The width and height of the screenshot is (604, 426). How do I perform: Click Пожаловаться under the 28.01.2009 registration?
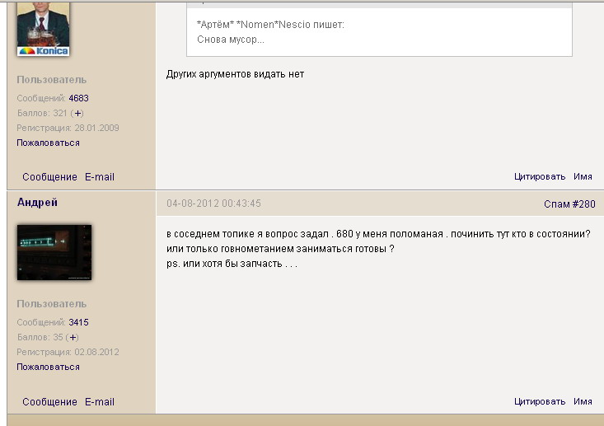coord(48,143)
